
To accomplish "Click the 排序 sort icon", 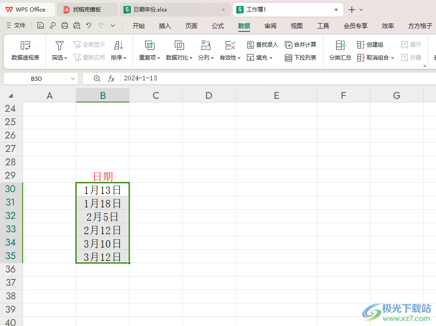I will click(x=118, y=45).
